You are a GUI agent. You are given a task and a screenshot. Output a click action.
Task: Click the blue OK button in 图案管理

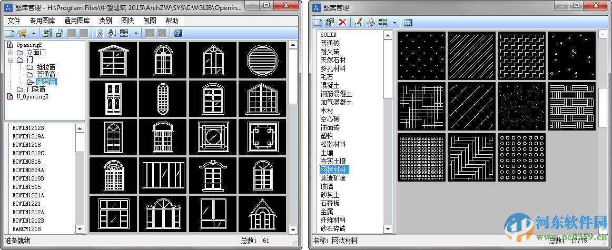pos(408,23)
